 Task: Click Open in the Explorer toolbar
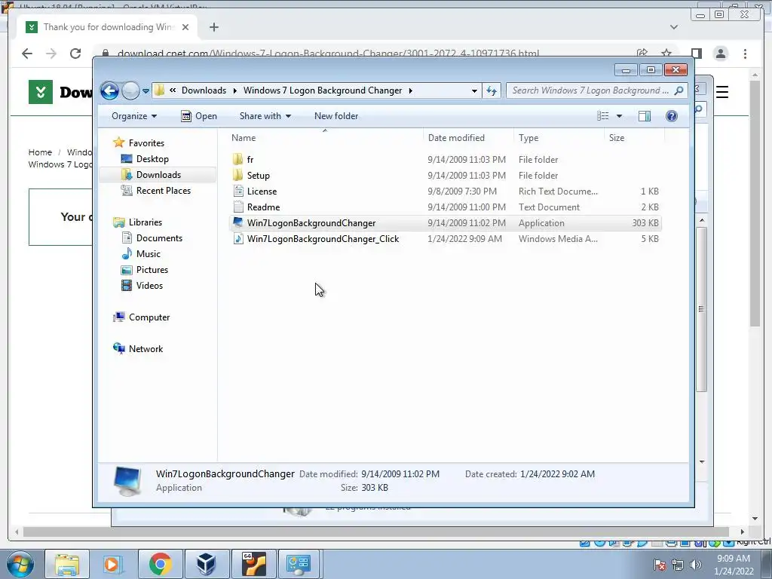199,116
